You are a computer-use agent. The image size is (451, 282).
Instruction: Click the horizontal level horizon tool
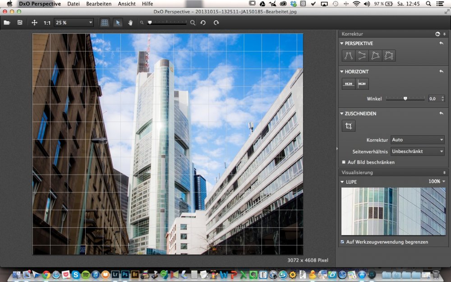[x=348, y=84]
